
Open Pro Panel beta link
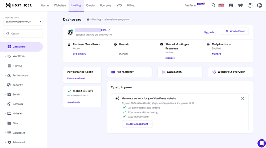click(x=194, y=5)
